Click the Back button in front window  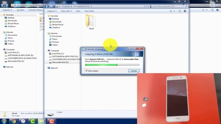[x=47, y=6]
